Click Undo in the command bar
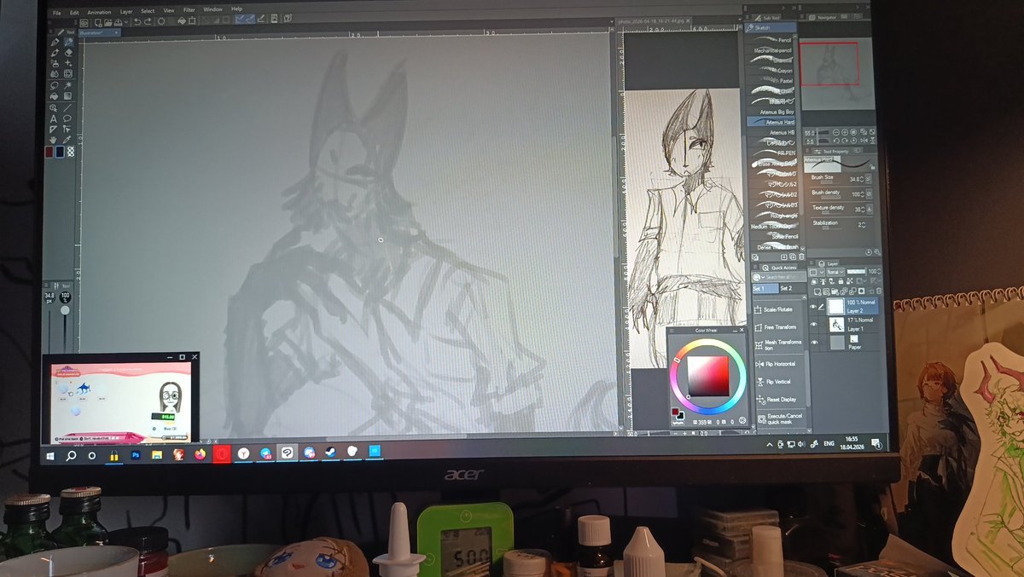Image resolution: width=1024 pixels, height=577 pixels. click(137, 22)
